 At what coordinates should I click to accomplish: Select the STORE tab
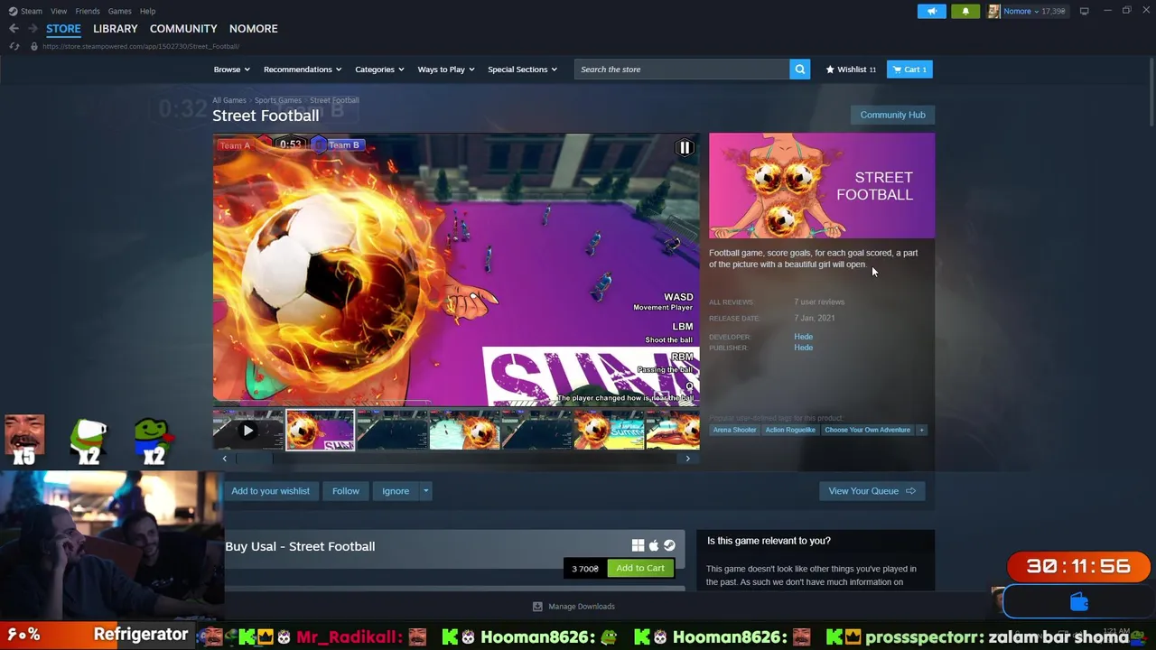click(63, 29)
